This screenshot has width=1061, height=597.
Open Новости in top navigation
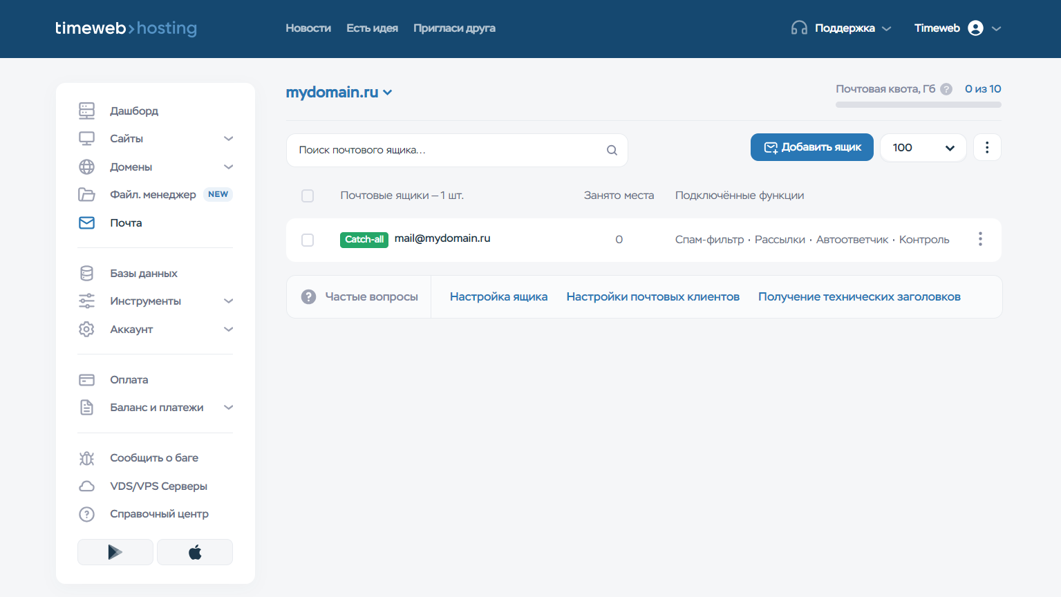click(x=308, y=28)
